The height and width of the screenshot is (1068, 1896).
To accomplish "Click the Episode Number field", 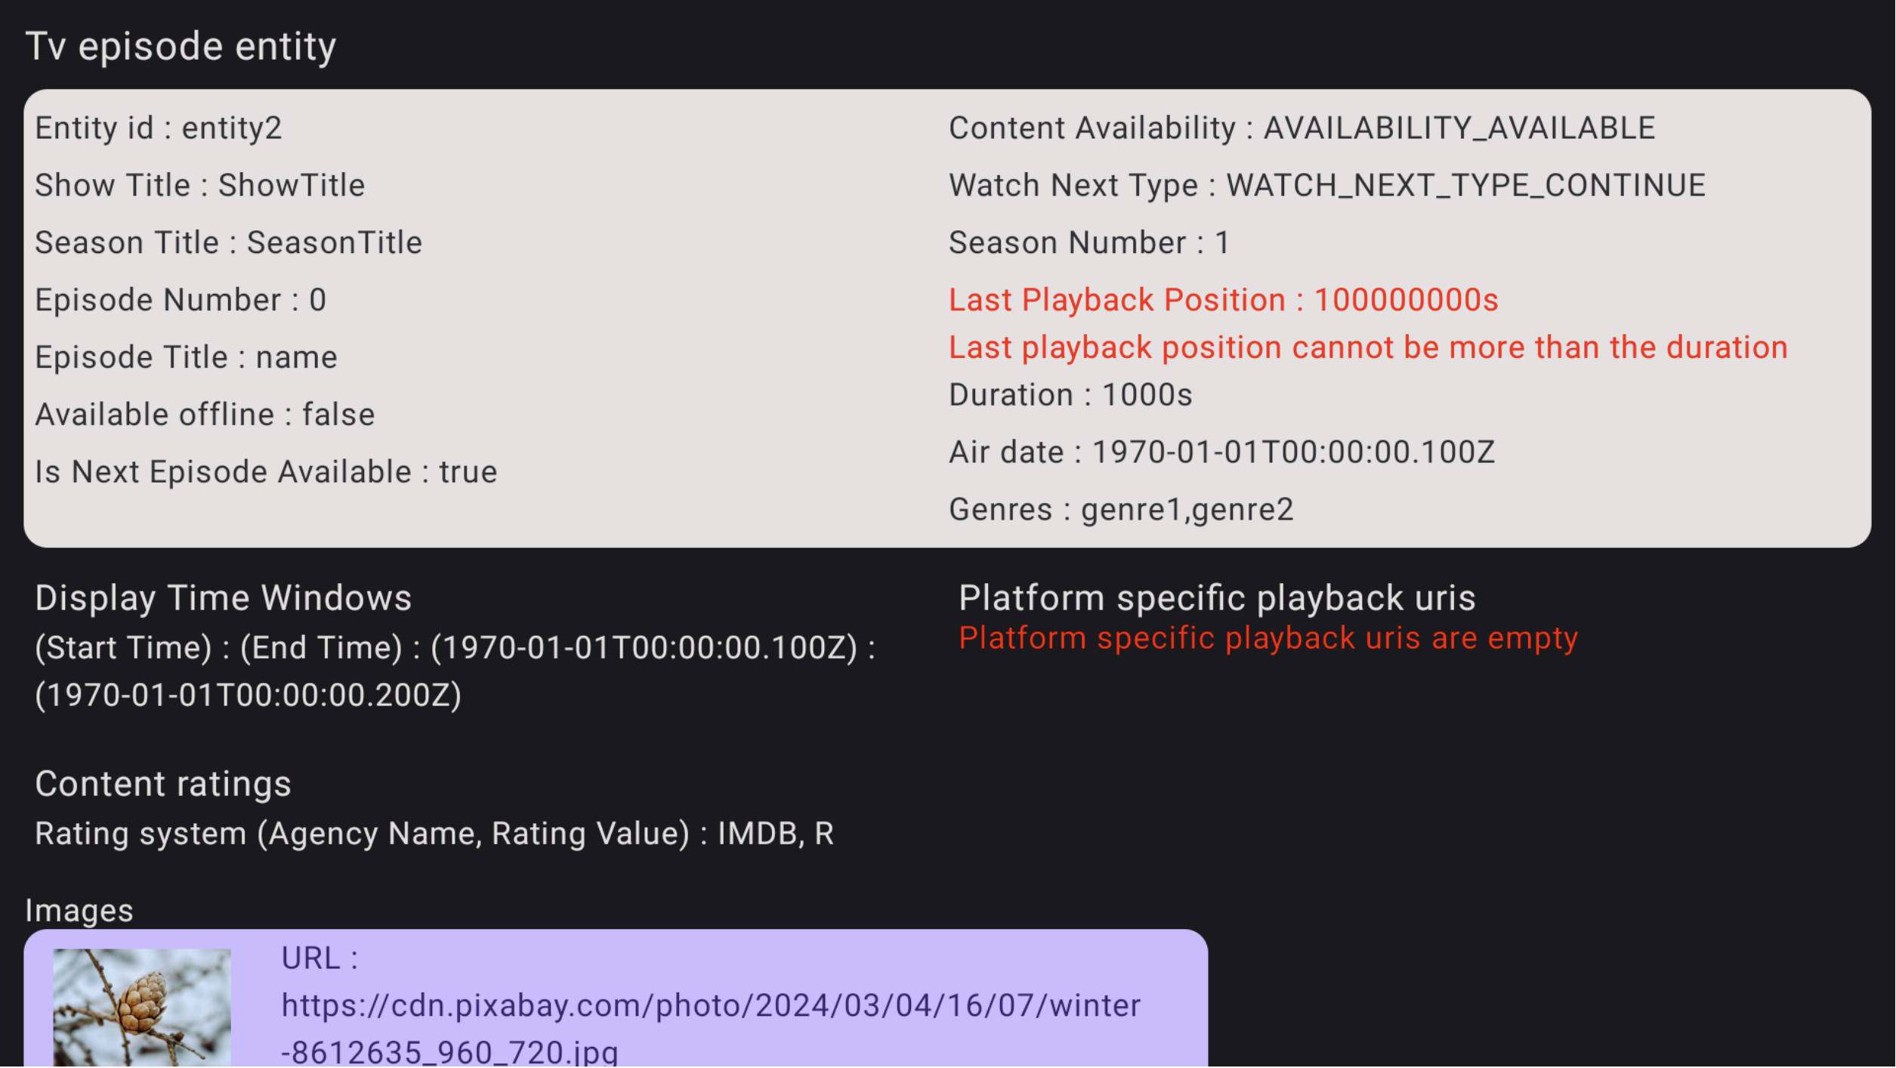I will (x=181, y=301).
